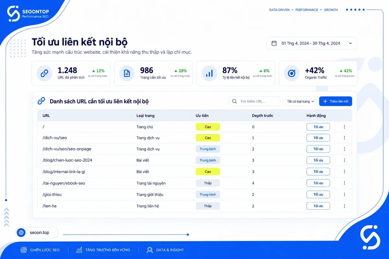
Task: Click the bar chart icon on the Tỷ lệ liên kết nội bộ card
Action: pos(209,73)
